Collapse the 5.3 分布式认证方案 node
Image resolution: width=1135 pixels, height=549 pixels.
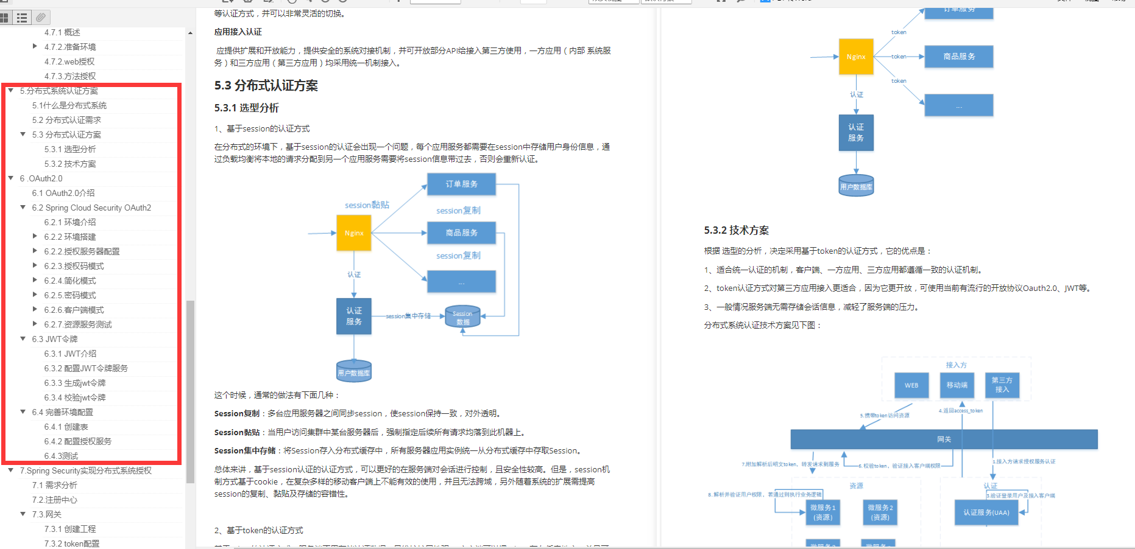coord(23,134)
